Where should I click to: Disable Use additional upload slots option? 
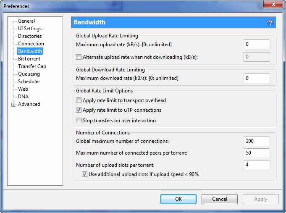(84, 174)
